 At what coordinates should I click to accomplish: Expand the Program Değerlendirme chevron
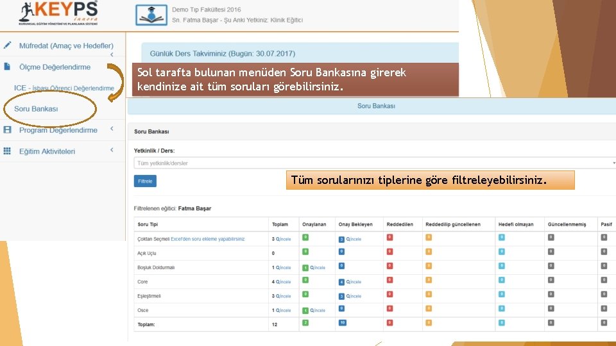pyautogui.click(x=112, y=128)
